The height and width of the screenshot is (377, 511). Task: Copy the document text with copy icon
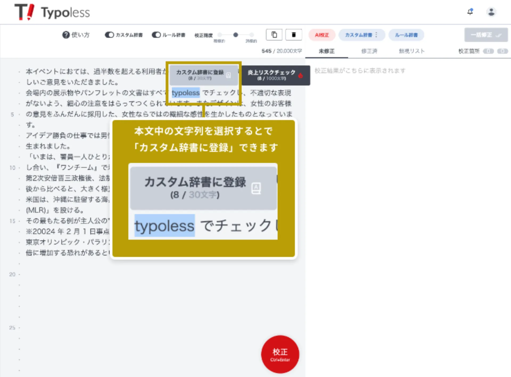pos(274,35)
